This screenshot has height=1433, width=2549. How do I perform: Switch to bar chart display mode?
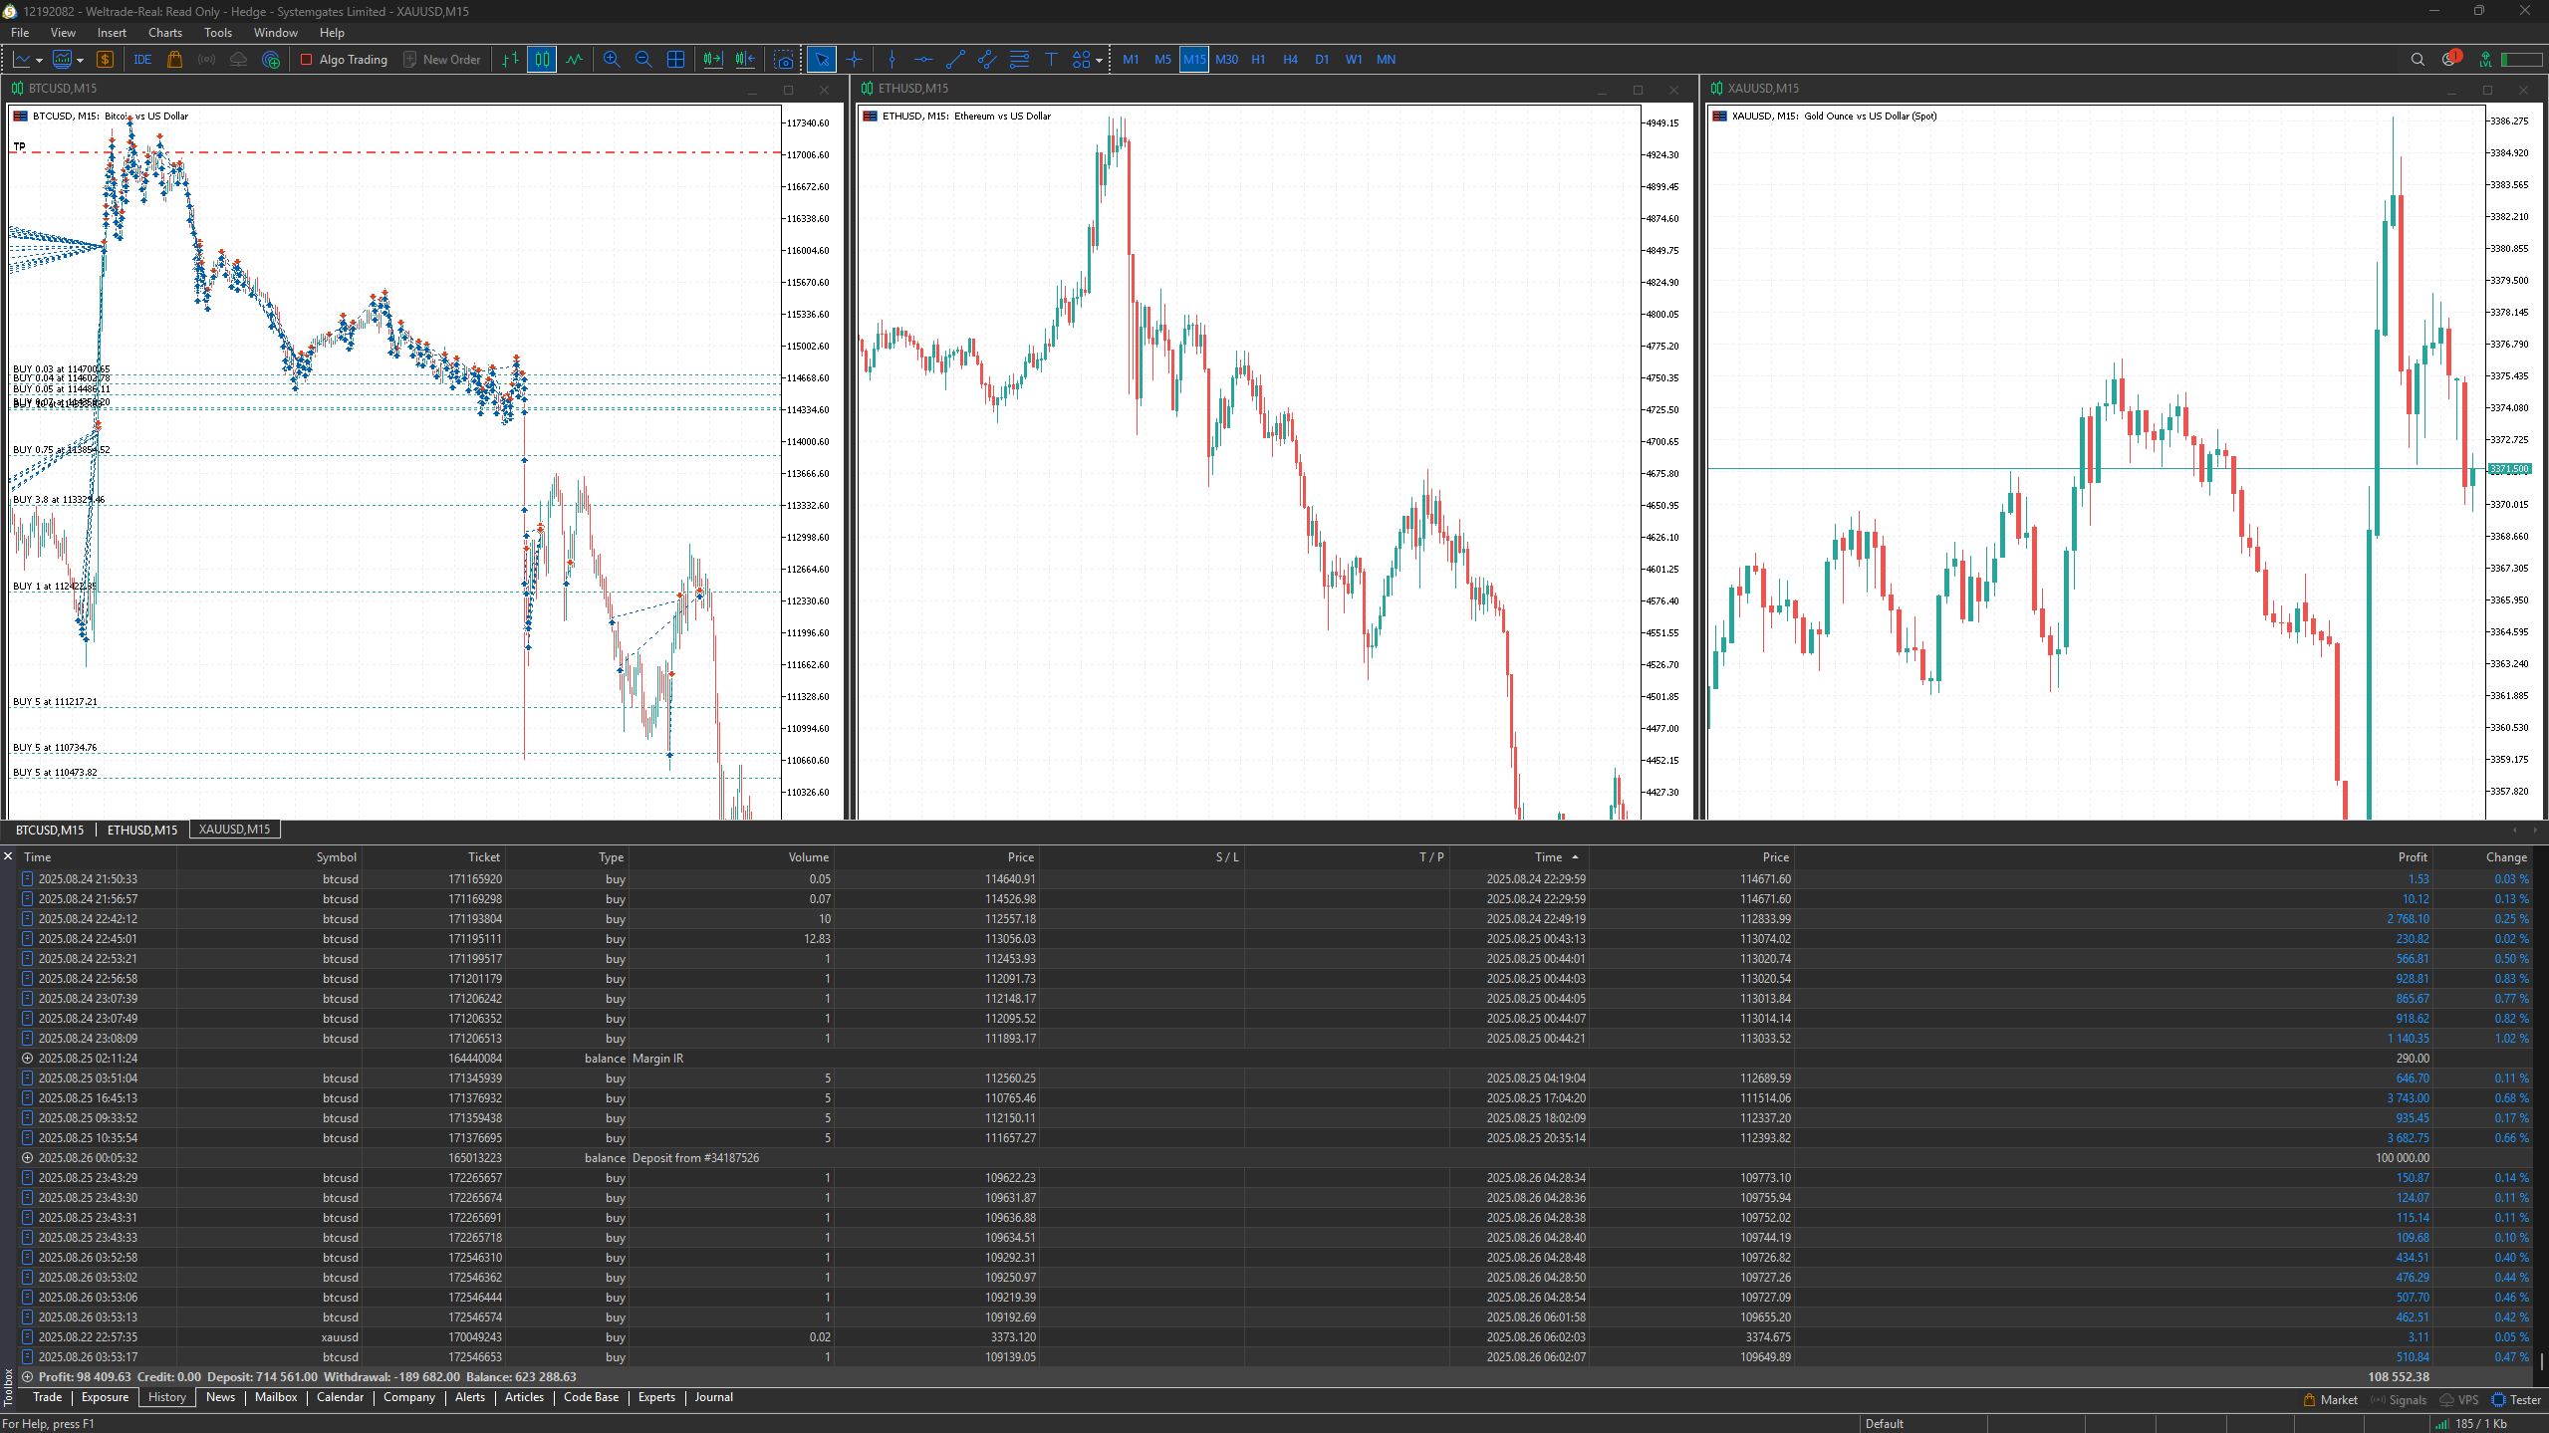coord(510,60)
